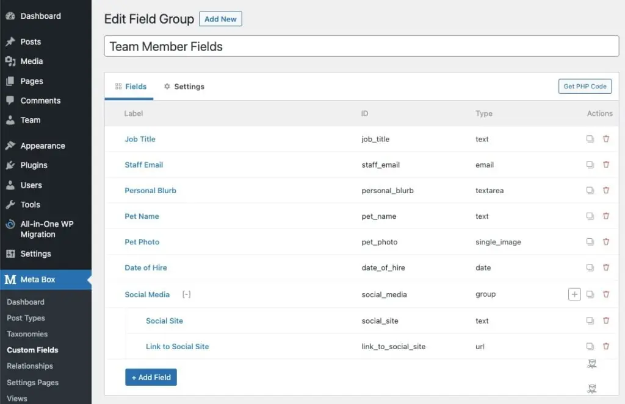The width and height of the screenshot is (625, 404).
Task: Open the Social Media field label
Action: pos(147,294)
